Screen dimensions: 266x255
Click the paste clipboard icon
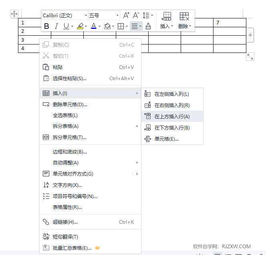(x=46, y=67)
